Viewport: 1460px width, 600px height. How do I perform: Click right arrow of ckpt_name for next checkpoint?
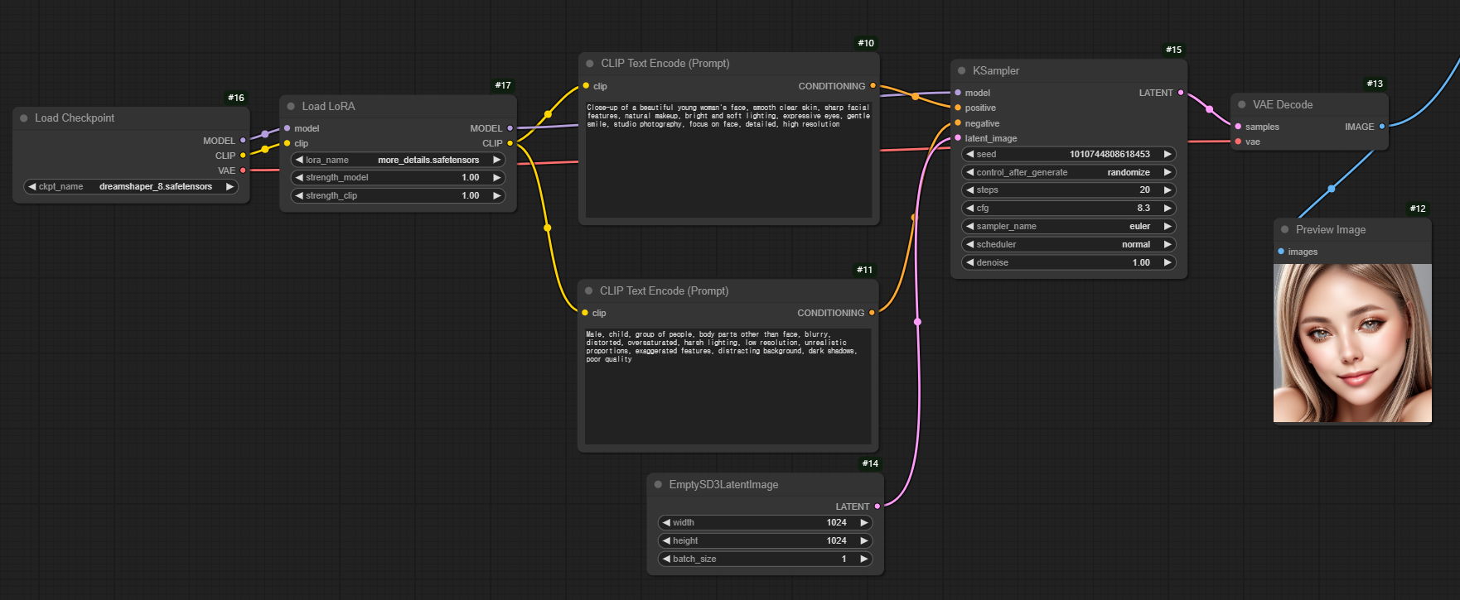click(x=230, y=187)
